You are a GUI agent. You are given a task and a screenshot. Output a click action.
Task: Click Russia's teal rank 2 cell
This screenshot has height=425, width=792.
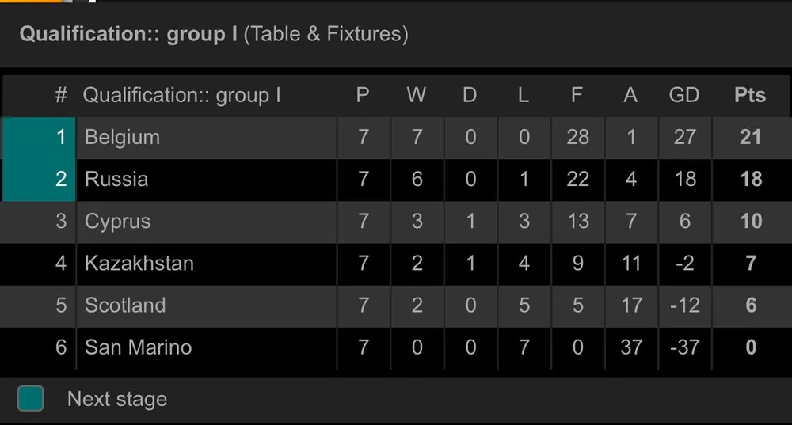click(x=40, y=180)
